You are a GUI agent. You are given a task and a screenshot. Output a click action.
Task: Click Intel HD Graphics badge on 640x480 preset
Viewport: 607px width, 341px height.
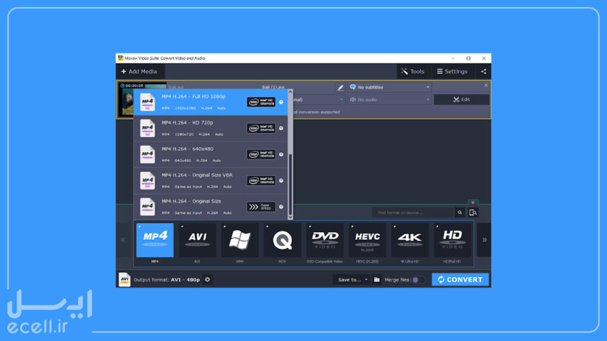[x=261, y=155]
